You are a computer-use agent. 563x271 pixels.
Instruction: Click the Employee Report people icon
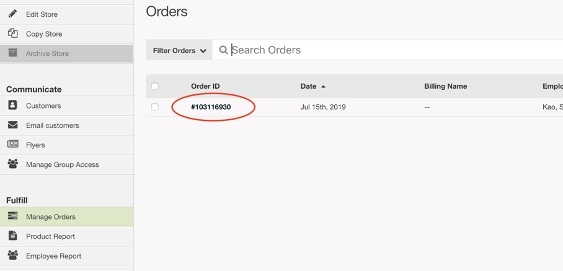click(x=12, y=255)
